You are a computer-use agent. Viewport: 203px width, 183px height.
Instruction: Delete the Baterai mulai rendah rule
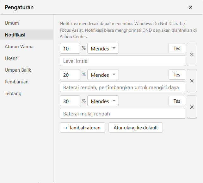pos(192,107)
